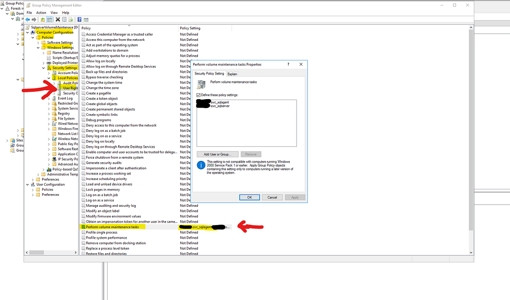The image size is (510, 300).
Task: Switch to the Explain tab
Action: pyautogui.click(x=232, y=73)
